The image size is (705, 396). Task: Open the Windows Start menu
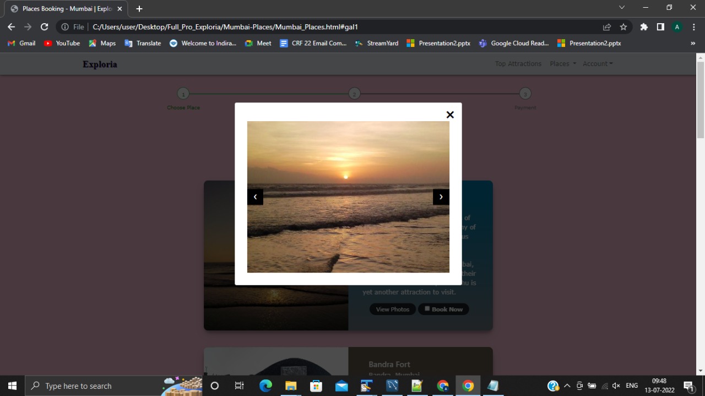coord(12,386)
